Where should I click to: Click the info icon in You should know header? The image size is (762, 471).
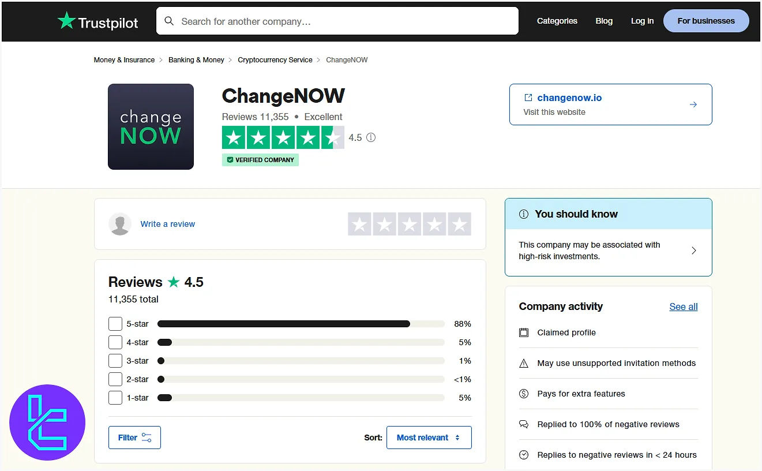point(524,214)
